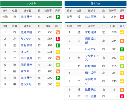127x101 pixels.
Task: Click 防御率 column header in ヤクルト pitcher table
Action: point(48,11)
